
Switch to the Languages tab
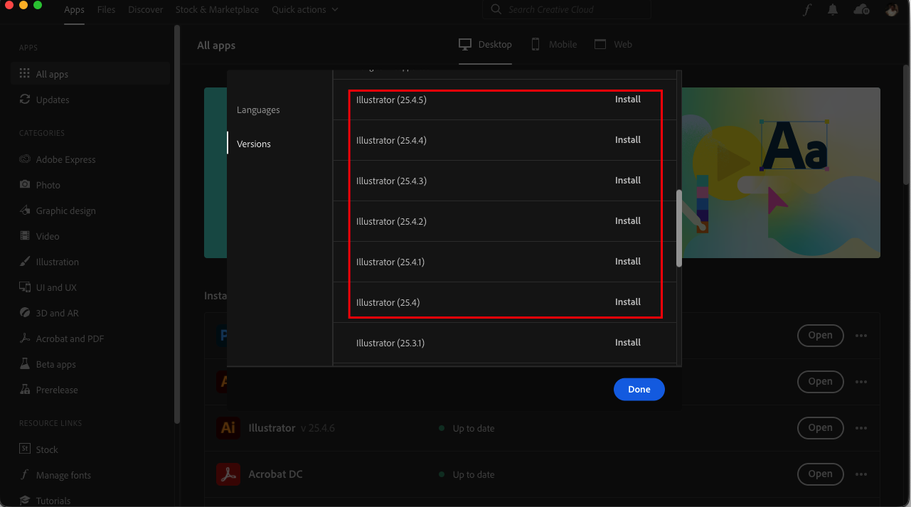[x=258, y=110]
